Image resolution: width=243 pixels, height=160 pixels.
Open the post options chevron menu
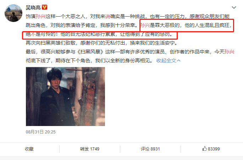[234, 7]
